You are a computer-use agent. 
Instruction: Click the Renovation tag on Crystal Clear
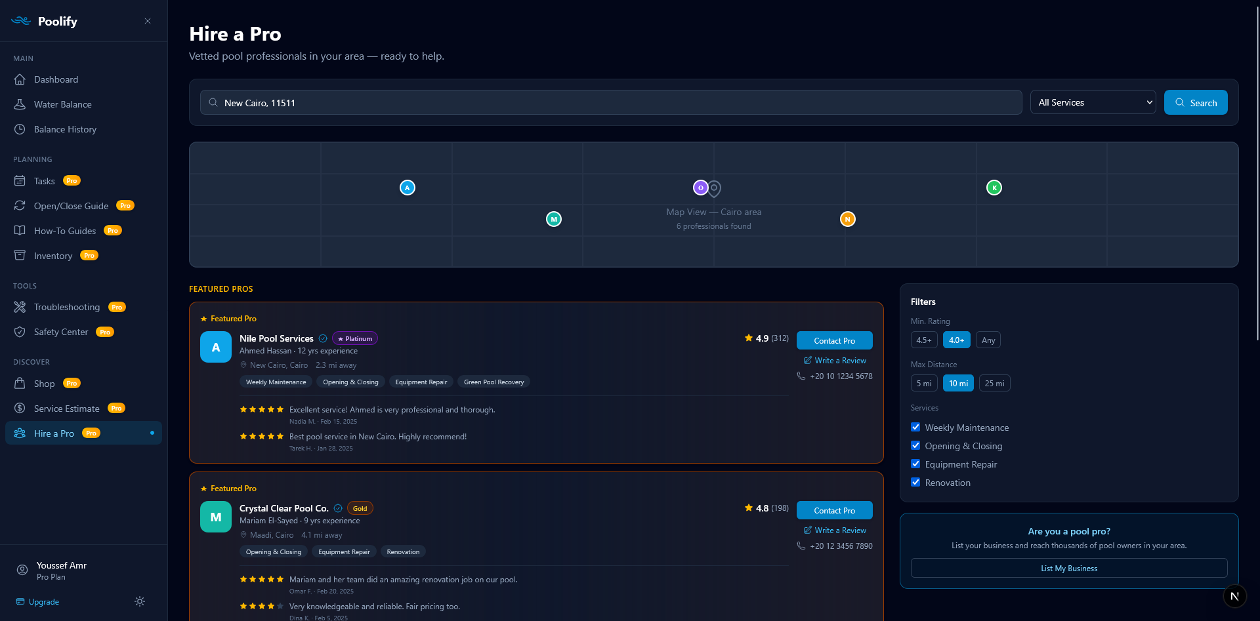[x=403, y=551]
